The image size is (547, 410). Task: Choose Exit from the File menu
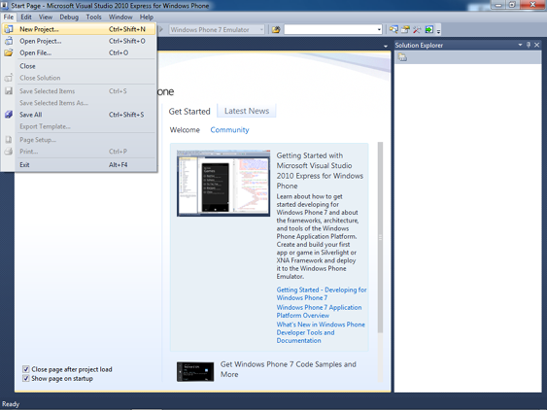click(80, 165)
